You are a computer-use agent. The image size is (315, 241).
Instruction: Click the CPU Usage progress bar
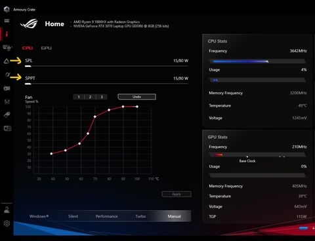(257, 80)
